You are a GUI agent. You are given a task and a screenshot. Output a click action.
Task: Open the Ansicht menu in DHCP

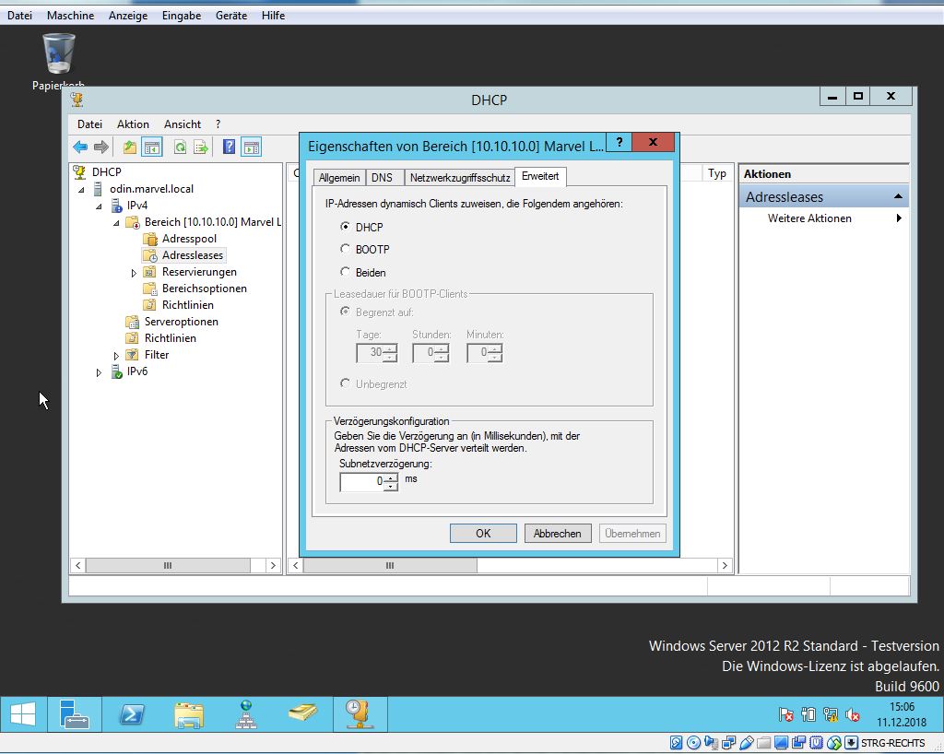click(x=183, y=124)
